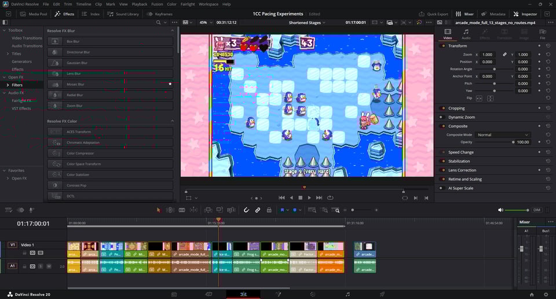Mute audio track A1

click(49, 266)
